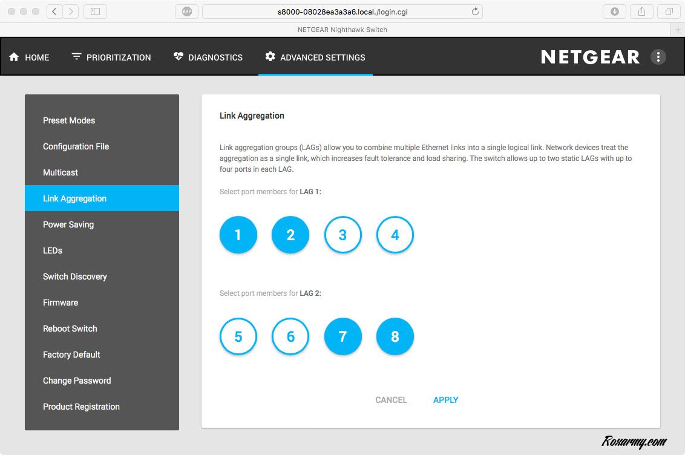Open Safari downloads icon

614,11
